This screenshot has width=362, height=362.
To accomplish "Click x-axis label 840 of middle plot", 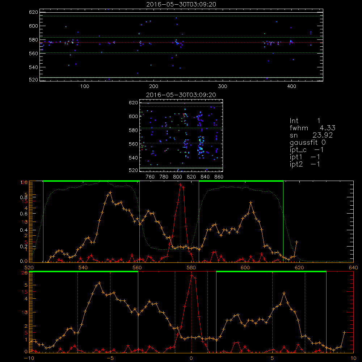I will (205, 177).
